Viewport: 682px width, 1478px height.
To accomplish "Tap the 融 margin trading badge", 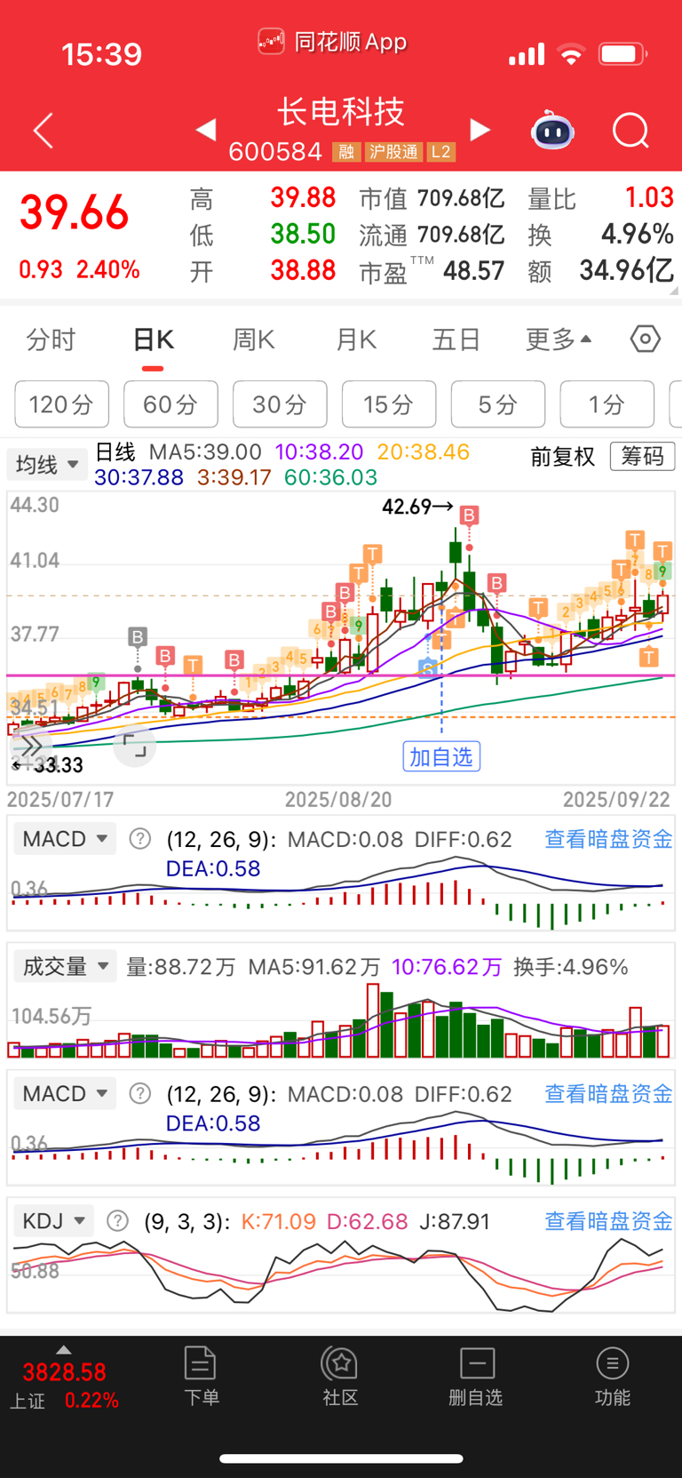I will point(346,152).
